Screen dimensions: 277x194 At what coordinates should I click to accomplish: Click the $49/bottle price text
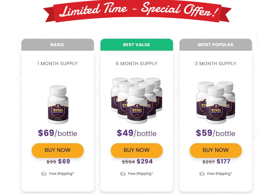pyautogui.click(x=137, y=133)
